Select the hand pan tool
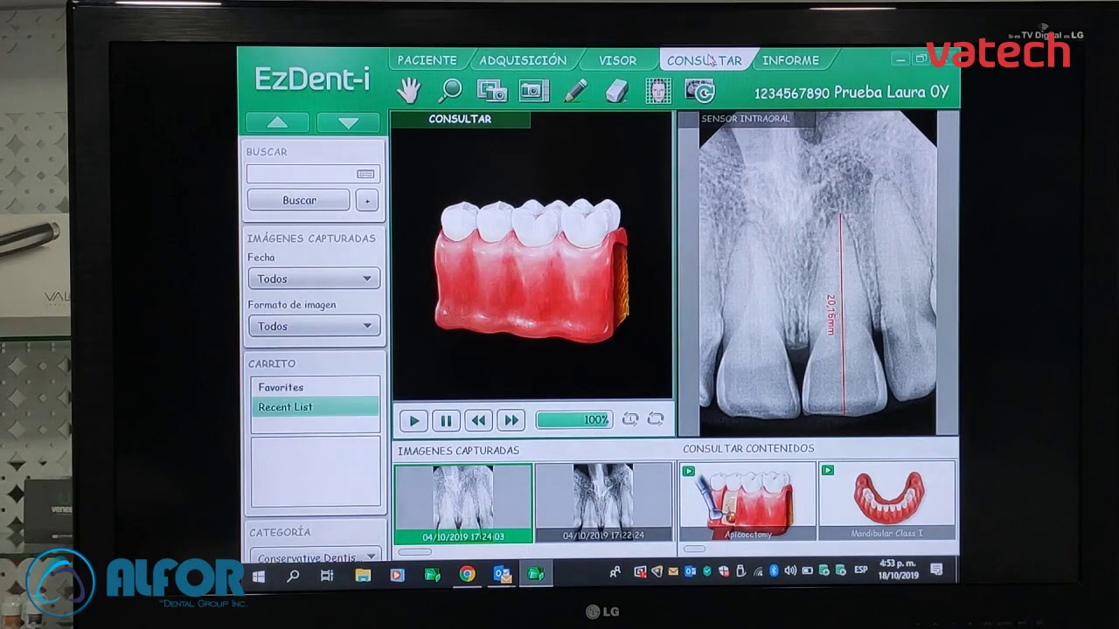The image size is (1119, 629). coord(409,90)
